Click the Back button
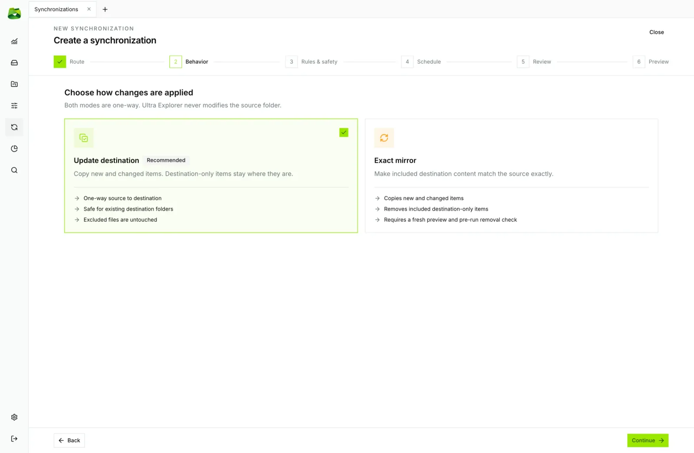This screenshot has height=453, width=694. point(69,440)
